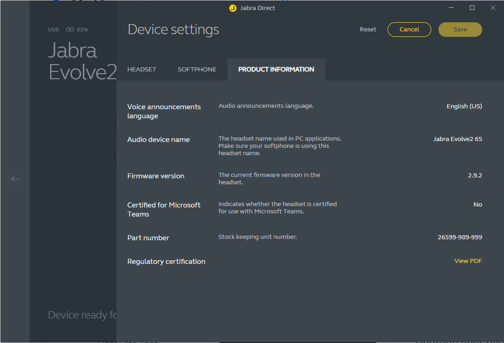Click the Part number label
Screen dimensions: 504x343
[x=148, y=238]
